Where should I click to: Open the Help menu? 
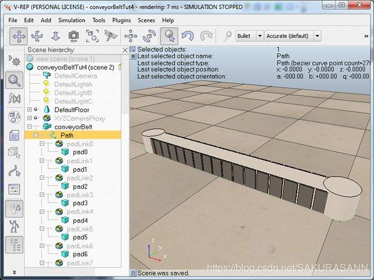[168, 21]
